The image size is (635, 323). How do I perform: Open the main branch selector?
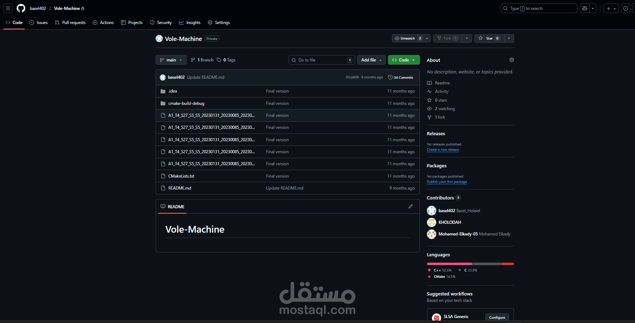171,60
